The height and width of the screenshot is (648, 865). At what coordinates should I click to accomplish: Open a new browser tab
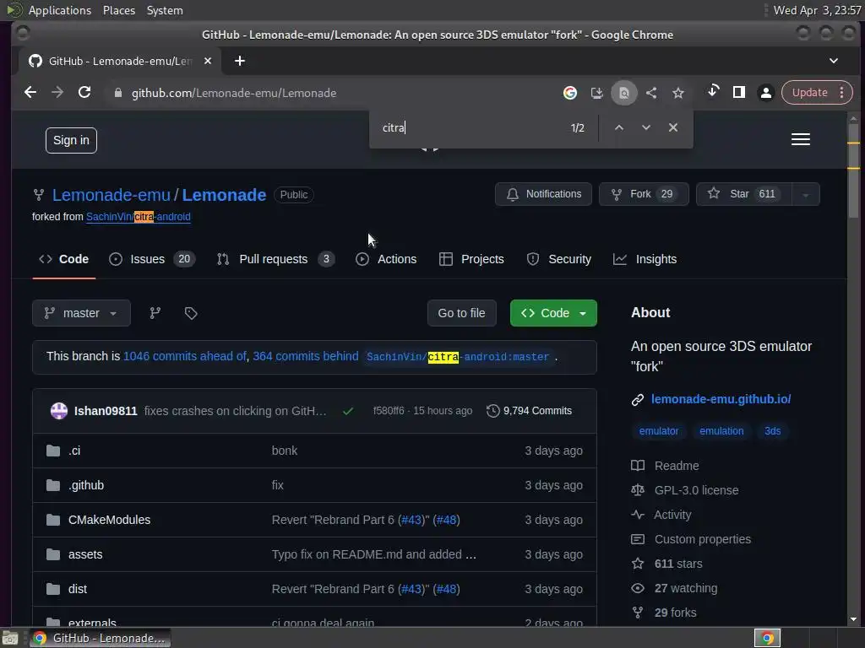pyautogui.click(x=239, y=61)
